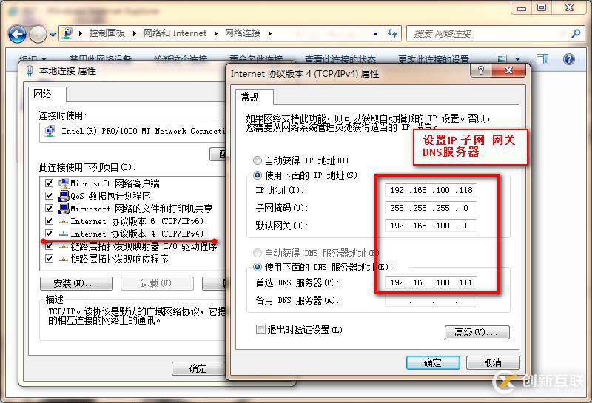Open recent pages dropdown beside navigation arrows
The height and width of the screenshot is (403, 592).
pos(53,34)
